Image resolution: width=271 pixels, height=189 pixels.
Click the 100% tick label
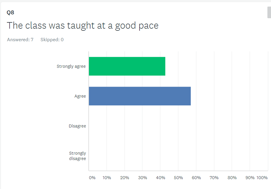tap(262, 178)
